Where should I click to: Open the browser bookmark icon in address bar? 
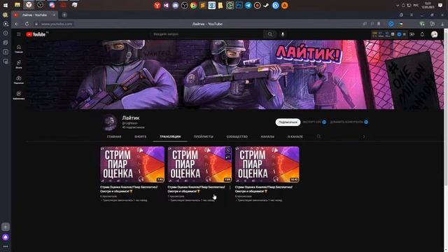click(x=379, y=24)
